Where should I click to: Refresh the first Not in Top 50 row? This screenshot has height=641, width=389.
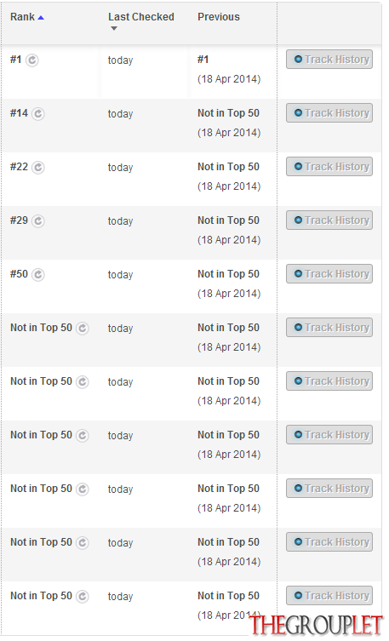coord(83,329)
